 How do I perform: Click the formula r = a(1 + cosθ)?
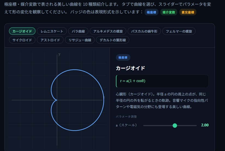(x=133, y=81)
